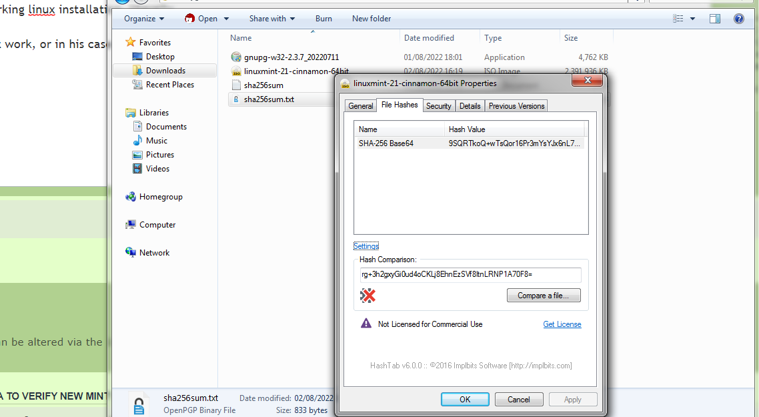Open the Videos library

[157, 169]
